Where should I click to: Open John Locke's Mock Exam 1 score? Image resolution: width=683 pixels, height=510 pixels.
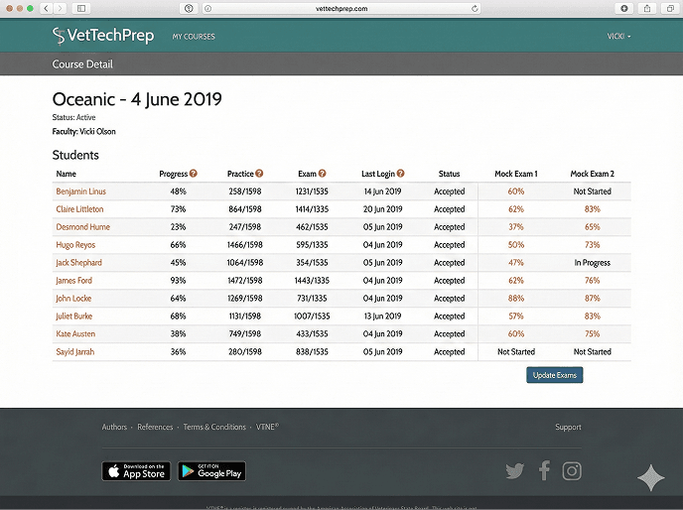[515, 299]
